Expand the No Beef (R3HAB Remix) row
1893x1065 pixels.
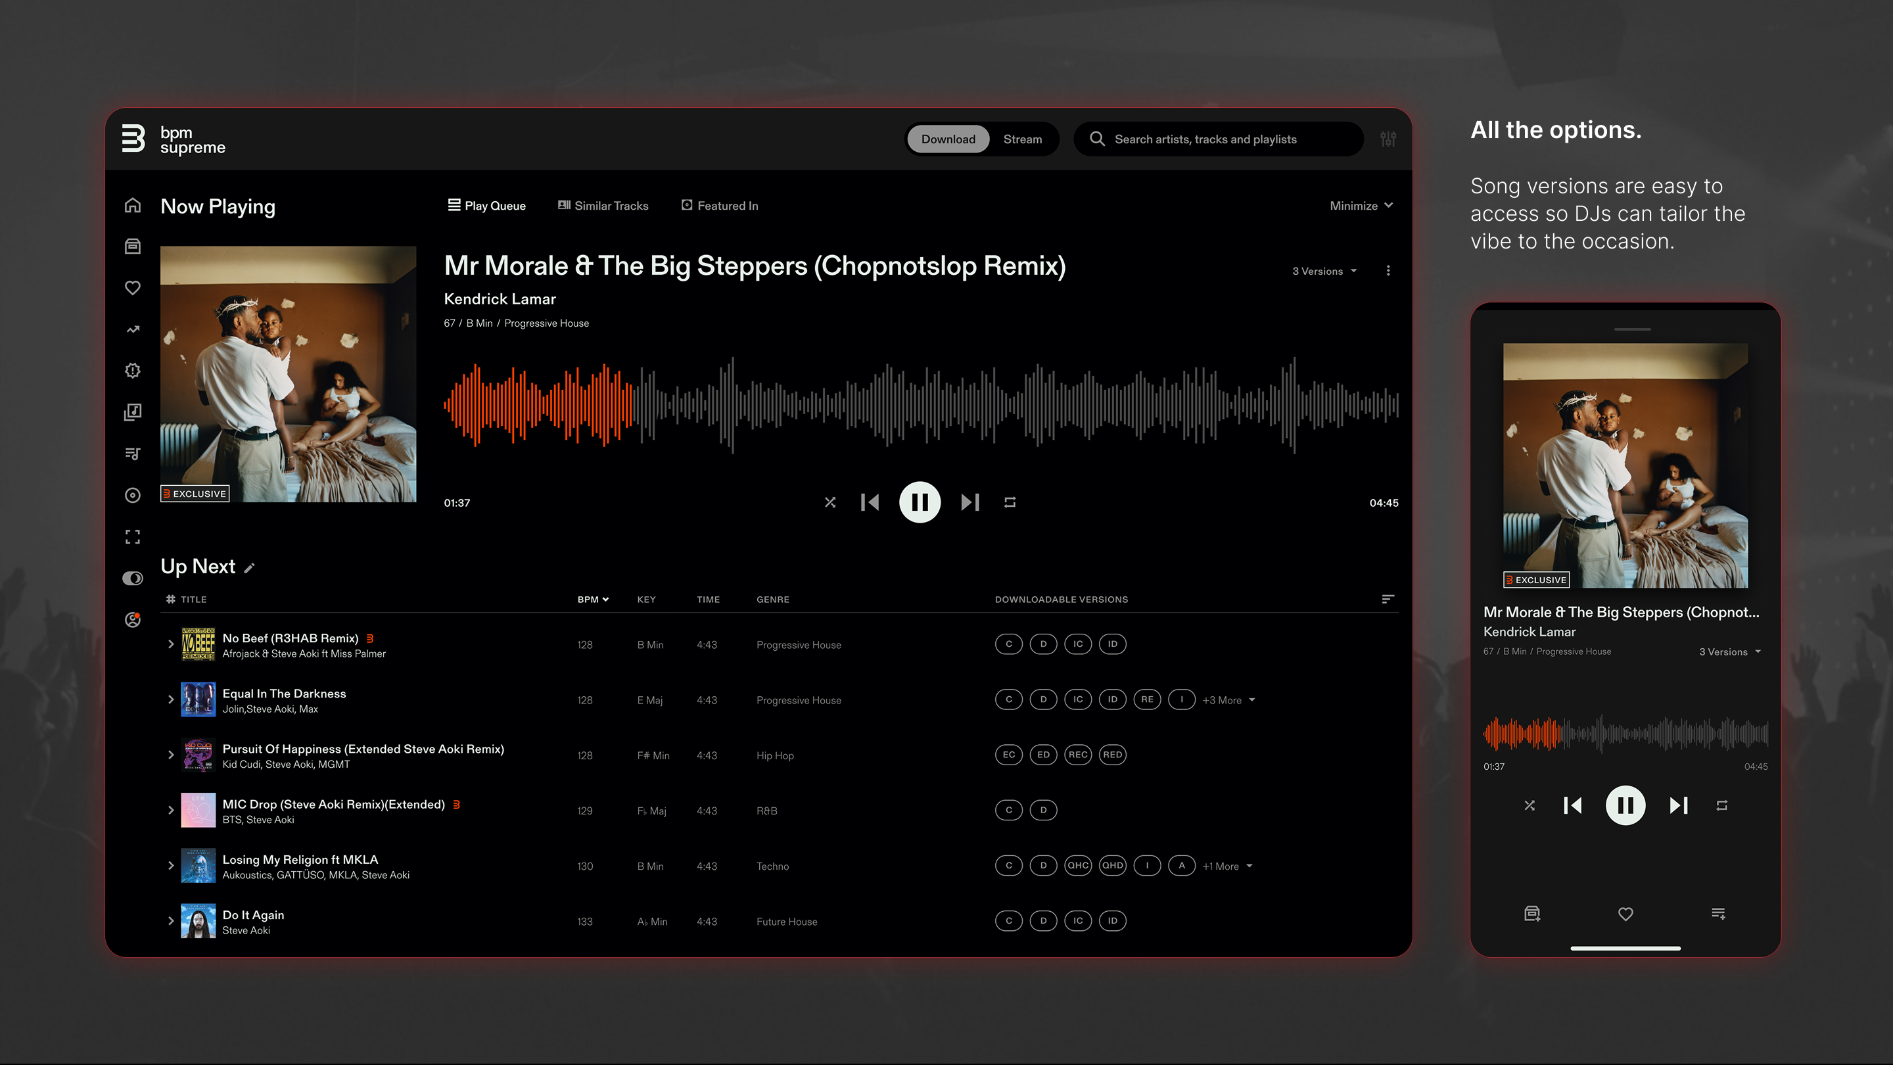pos(170,644)
